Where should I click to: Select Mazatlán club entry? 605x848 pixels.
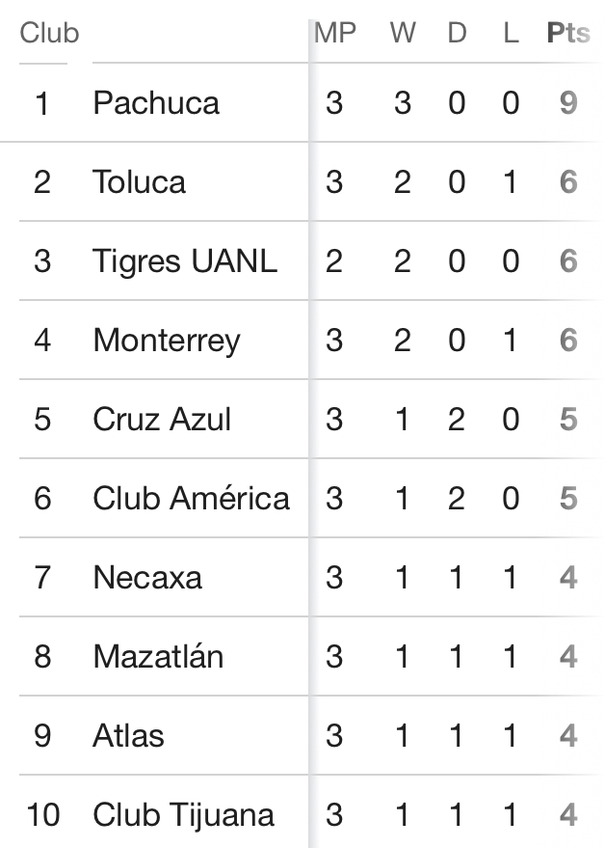[x=158, y=656]
